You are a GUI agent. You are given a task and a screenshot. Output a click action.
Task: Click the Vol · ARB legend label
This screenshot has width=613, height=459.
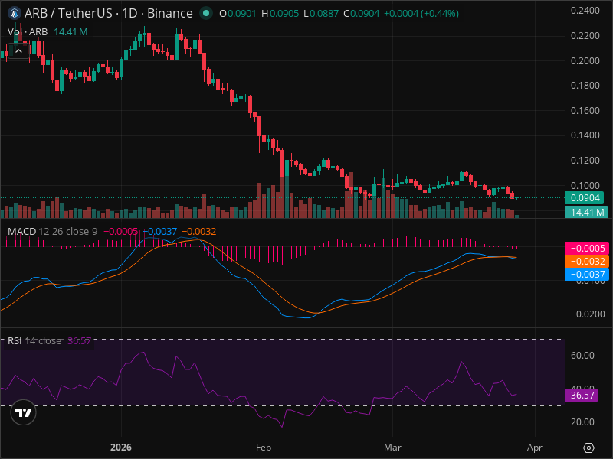point(28,31)
